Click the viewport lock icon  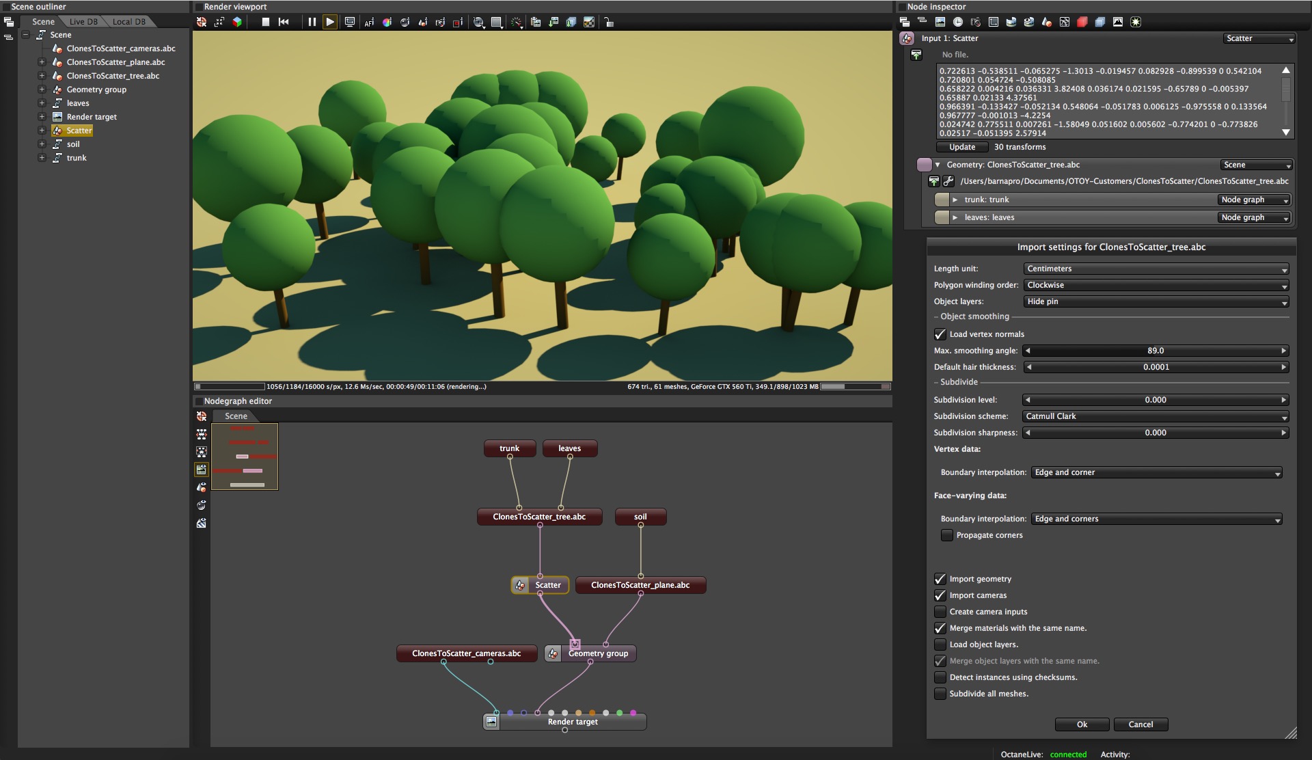point(608,22)
